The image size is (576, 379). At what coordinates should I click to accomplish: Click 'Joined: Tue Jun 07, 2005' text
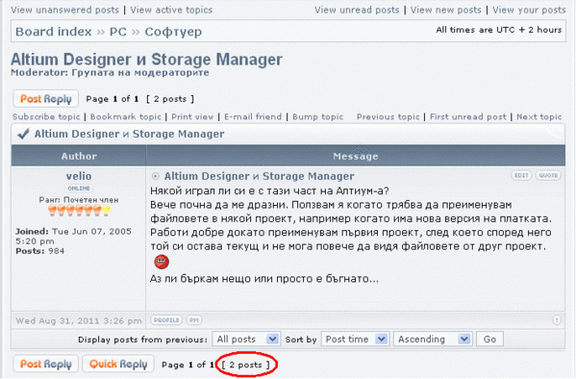click(73, 231)
